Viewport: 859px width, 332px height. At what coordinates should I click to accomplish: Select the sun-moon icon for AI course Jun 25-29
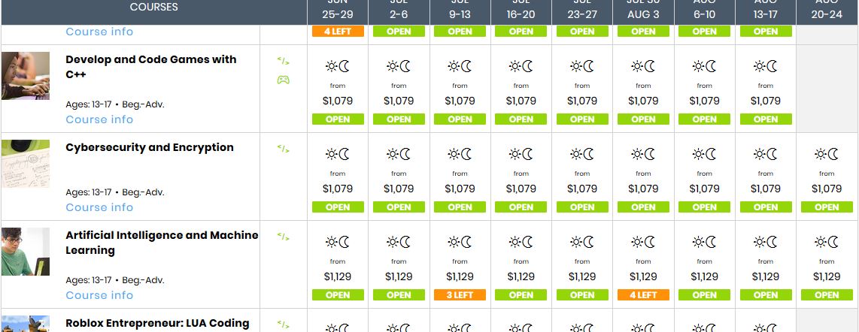click(338, 242)
